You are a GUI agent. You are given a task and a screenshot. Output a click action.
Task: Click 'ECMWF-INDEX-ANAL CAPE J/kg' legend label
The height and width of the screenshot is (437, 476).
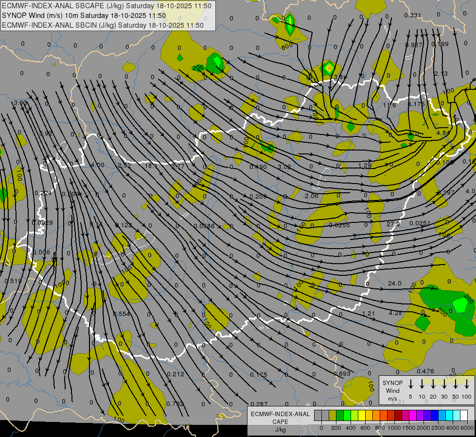[280, 421]
